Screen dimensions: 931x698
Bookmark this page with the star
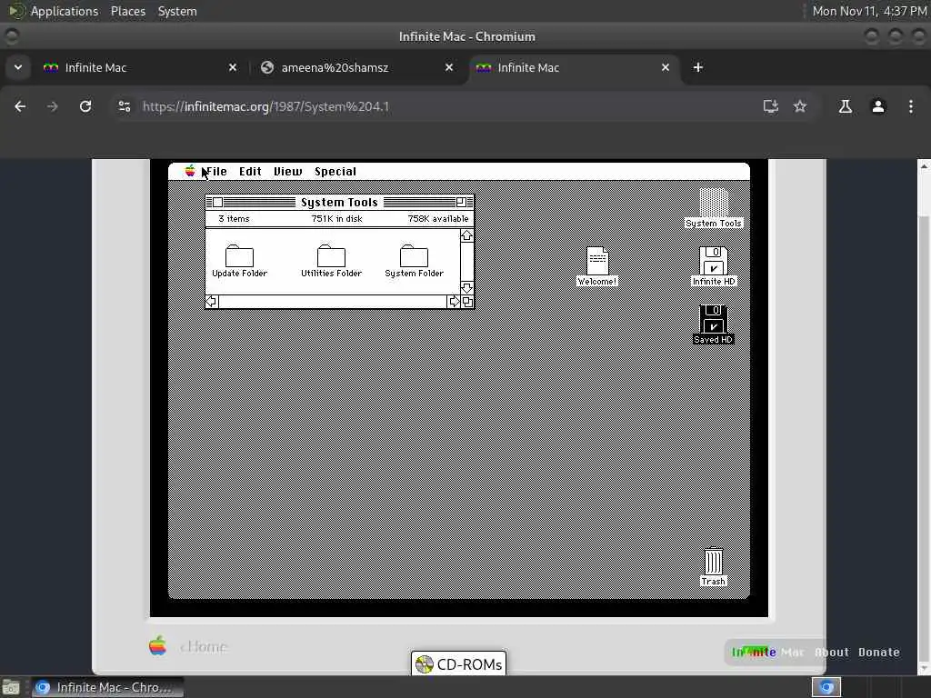coord(800,106)
